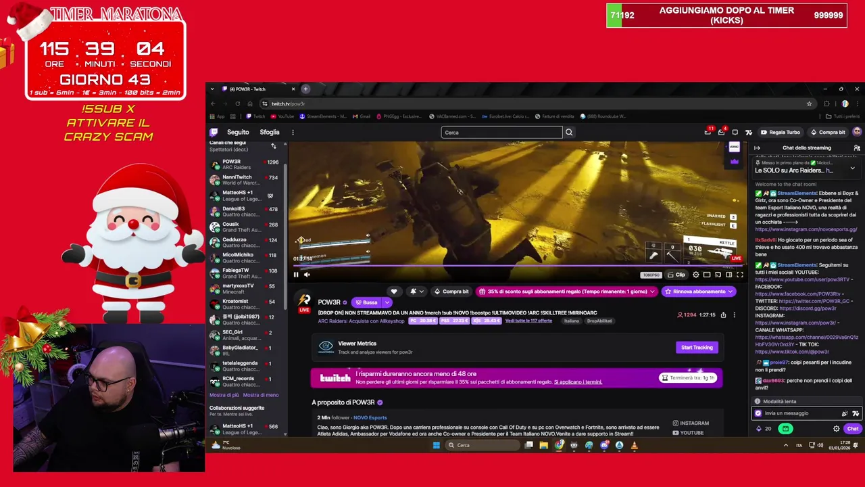Open Cousik channel in the sidebar
865x487 pixels.
tap(244, 227)
